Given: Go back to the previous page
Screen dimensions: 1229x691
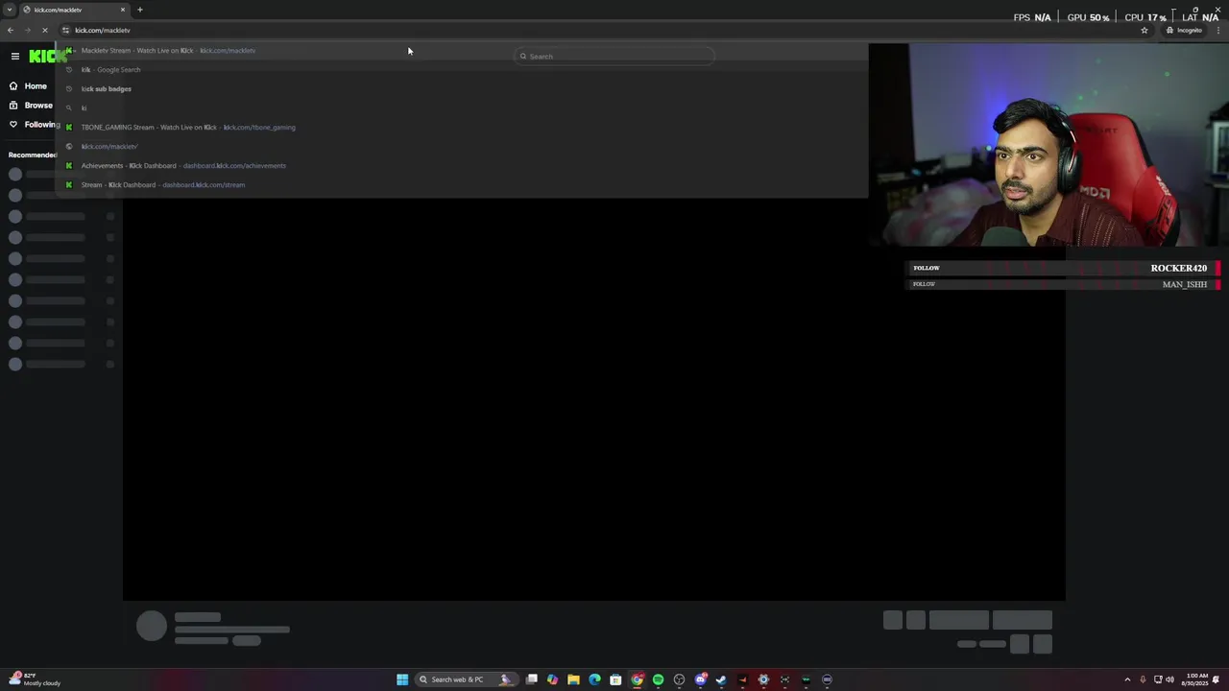Looking at the screenshot, I should (11, 30).
